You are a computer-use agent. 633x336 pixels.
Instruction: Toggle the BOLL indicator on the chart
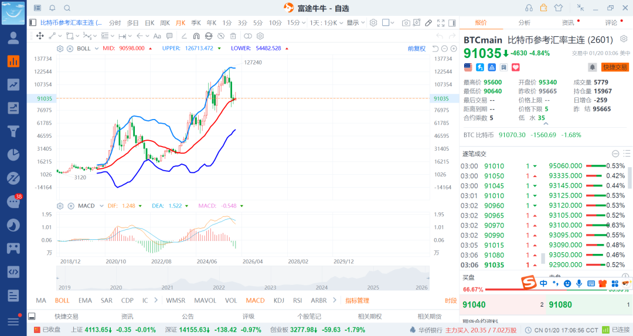[62, 300]
